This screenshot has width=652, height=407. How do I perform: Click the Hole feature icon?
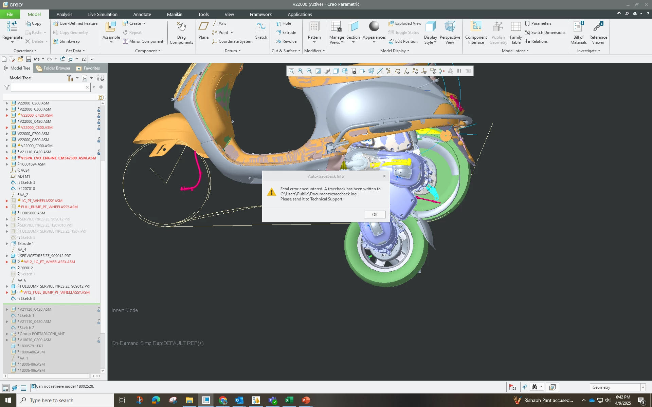[x=284, y=23]
